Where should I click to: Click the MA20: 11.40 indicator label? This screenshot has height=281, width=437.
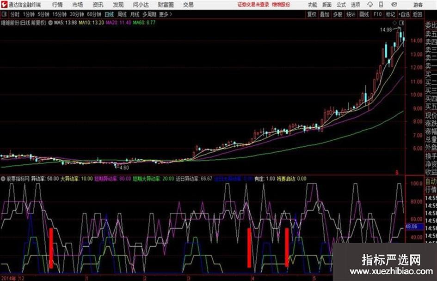coord(118,23)
